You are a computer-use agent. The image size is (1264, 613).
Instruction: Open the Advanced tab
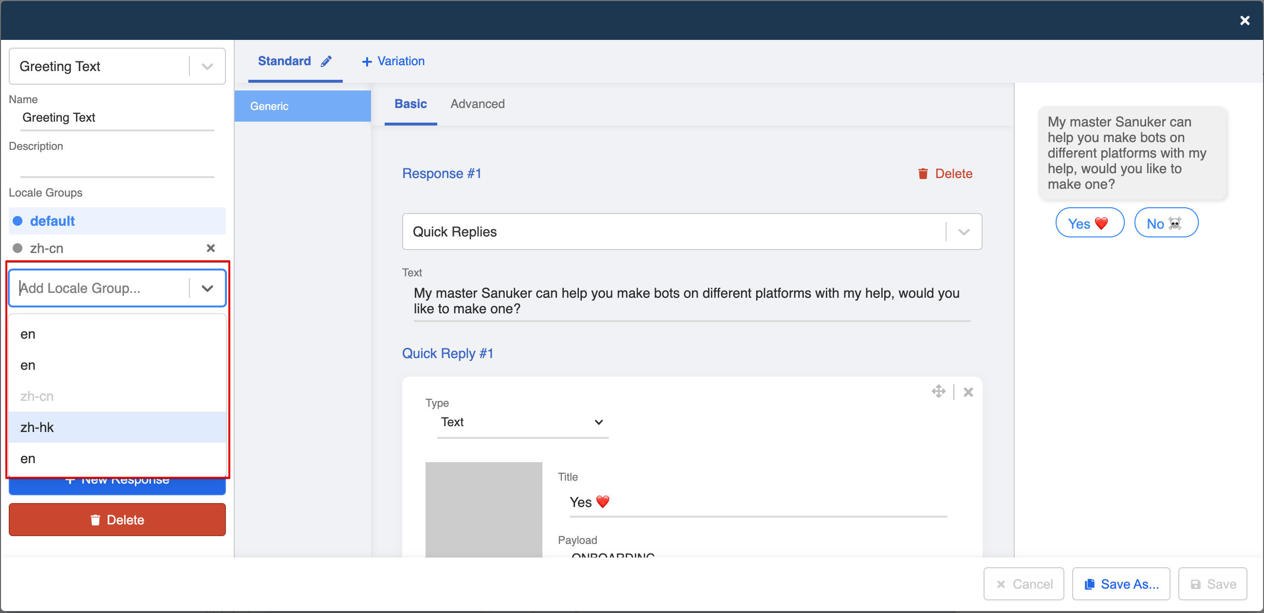pos(478,104)
